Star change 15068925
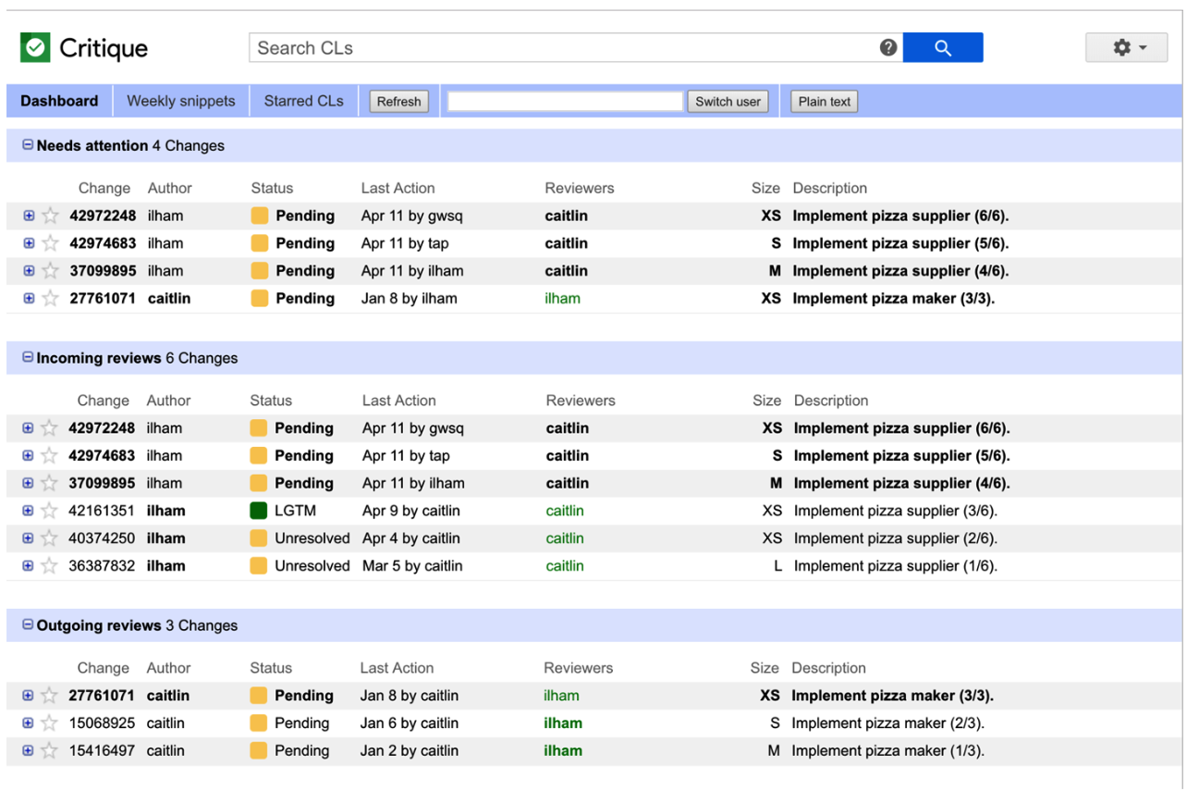1199x803 pixels. point(49,723)
